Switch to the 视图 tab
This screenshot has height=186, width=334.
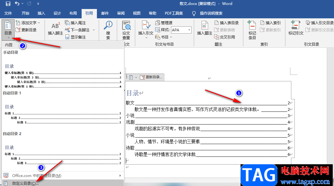tap(136, 13)
